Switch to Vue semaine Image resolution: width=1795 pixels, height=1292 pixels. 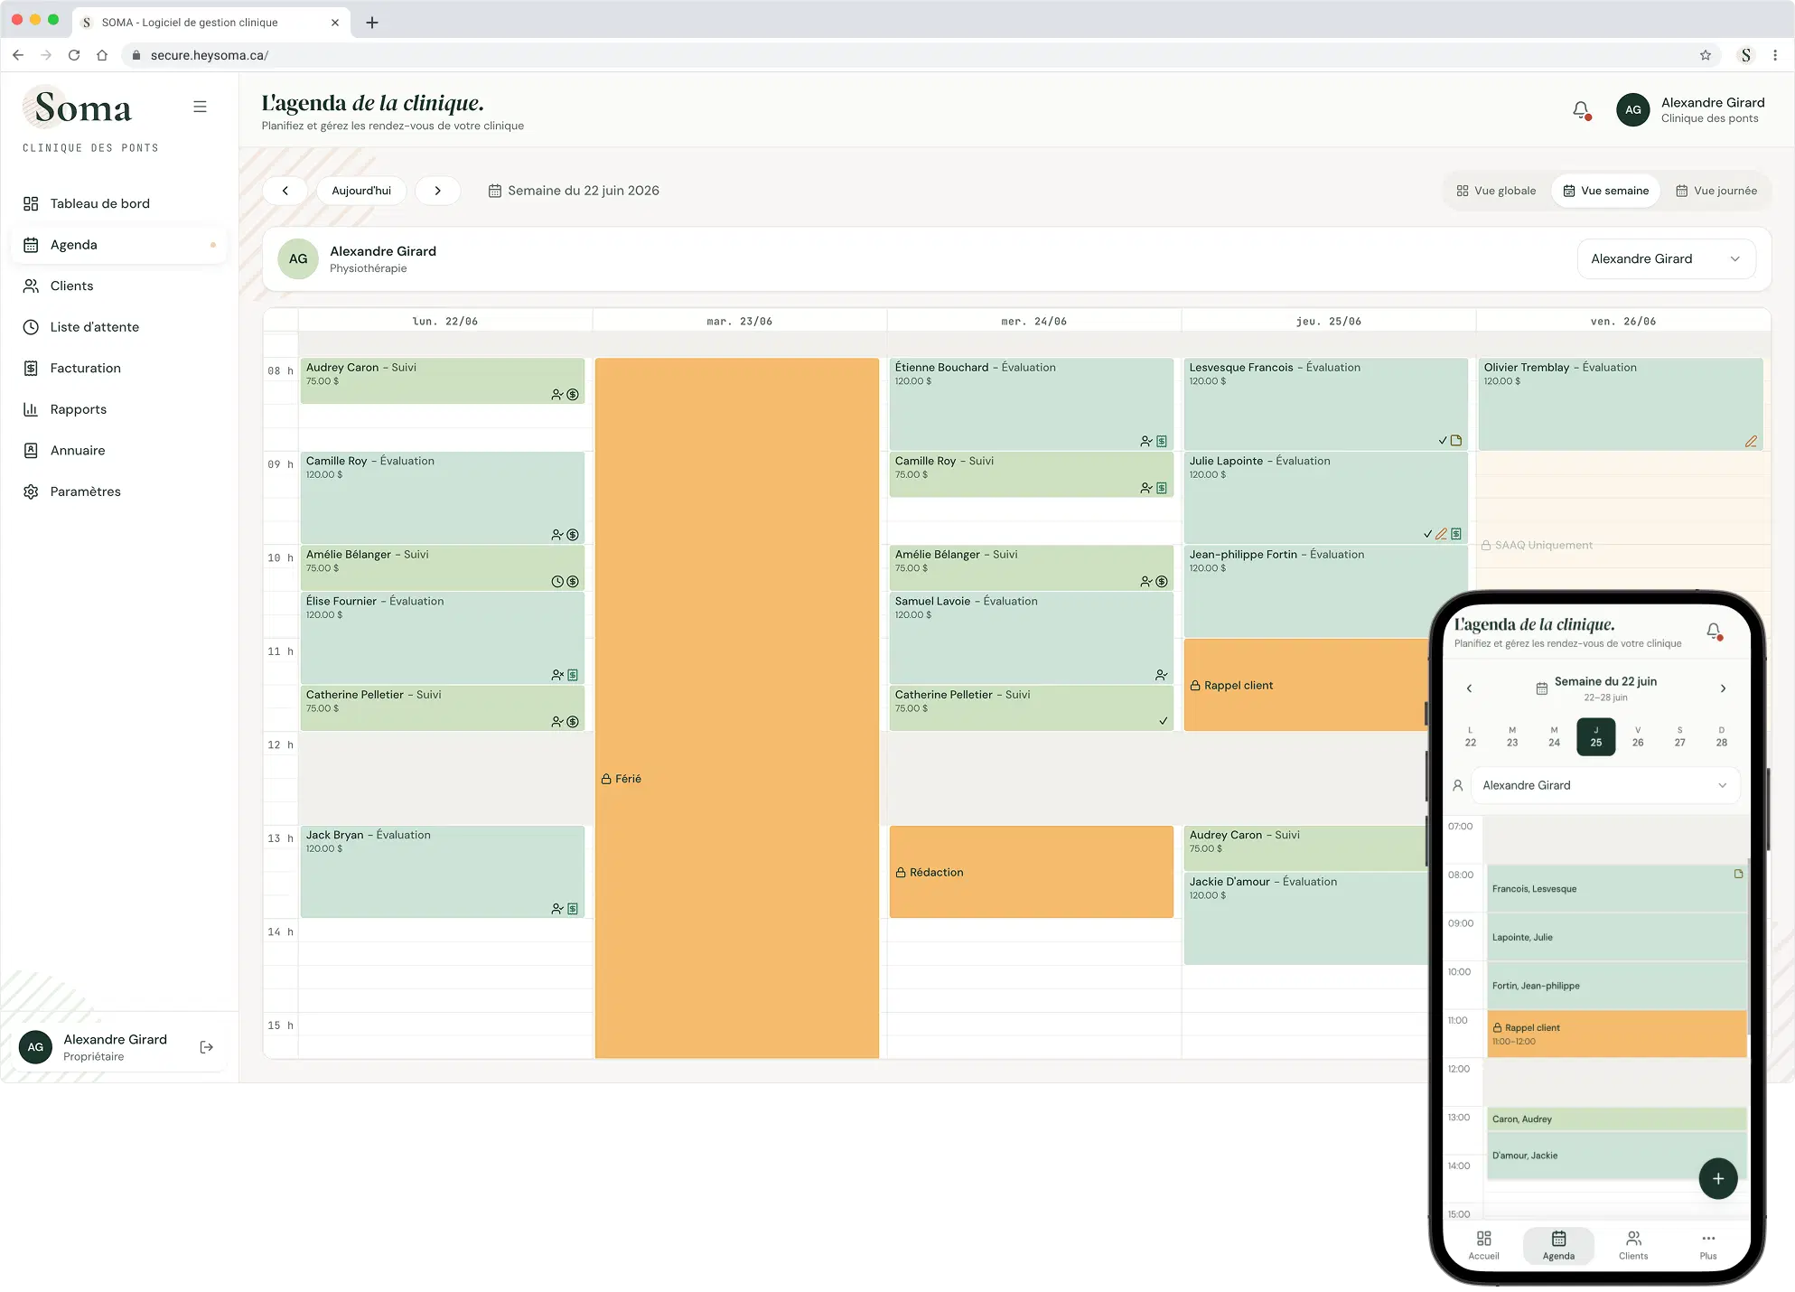(x=1606, y=191)
